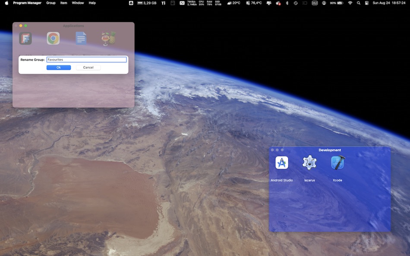Open the Bluetooth menu bar icon
410x256 pixels.
point(287,3)
